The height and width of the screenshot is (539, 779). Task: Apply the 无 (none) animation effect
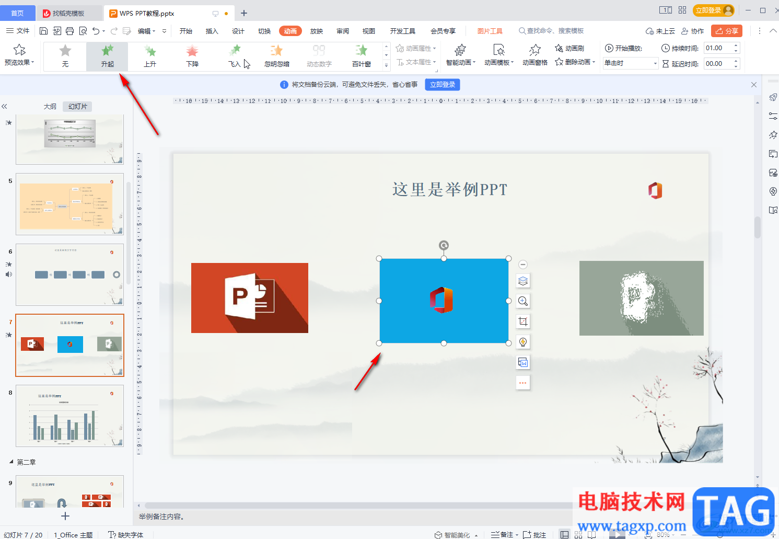[x=65, y=56]
